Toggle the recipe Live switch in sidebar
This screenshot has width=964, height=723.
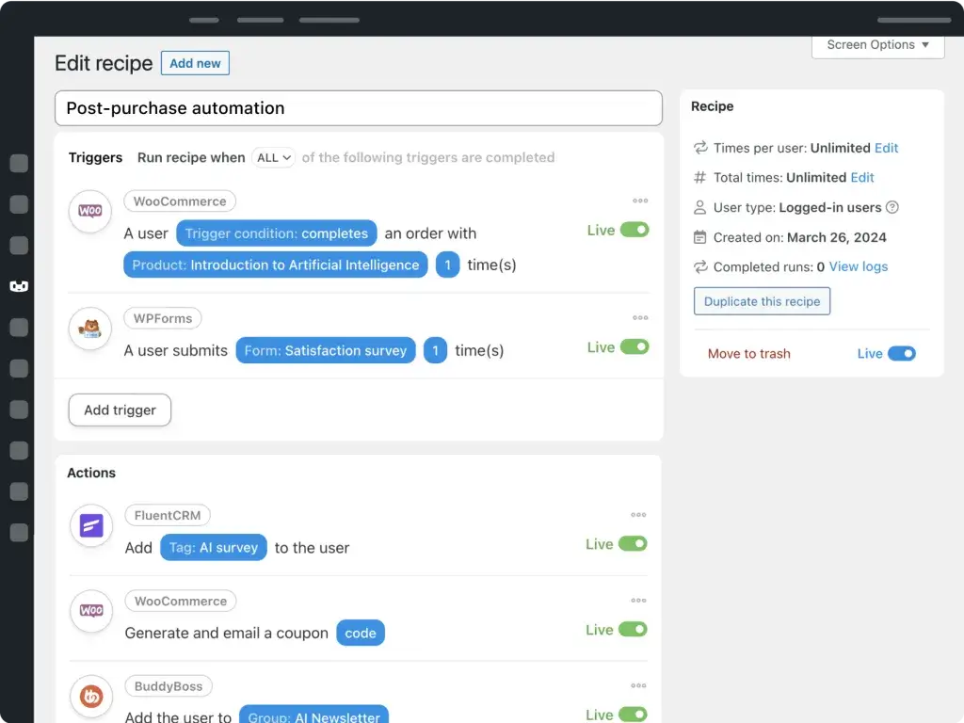click(x=901, y=354)
